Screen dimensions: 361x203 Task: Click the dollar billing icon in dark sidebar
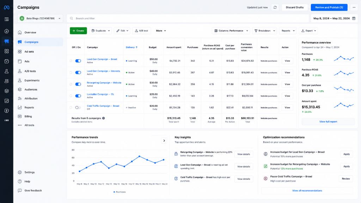coord(7,111)
